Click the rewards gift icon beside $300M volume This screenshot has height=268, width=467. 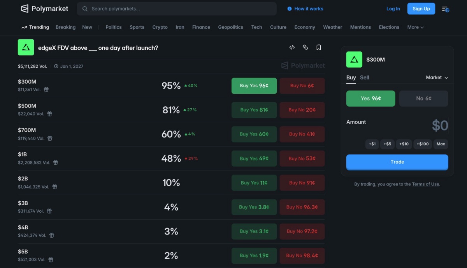[46, 90]
